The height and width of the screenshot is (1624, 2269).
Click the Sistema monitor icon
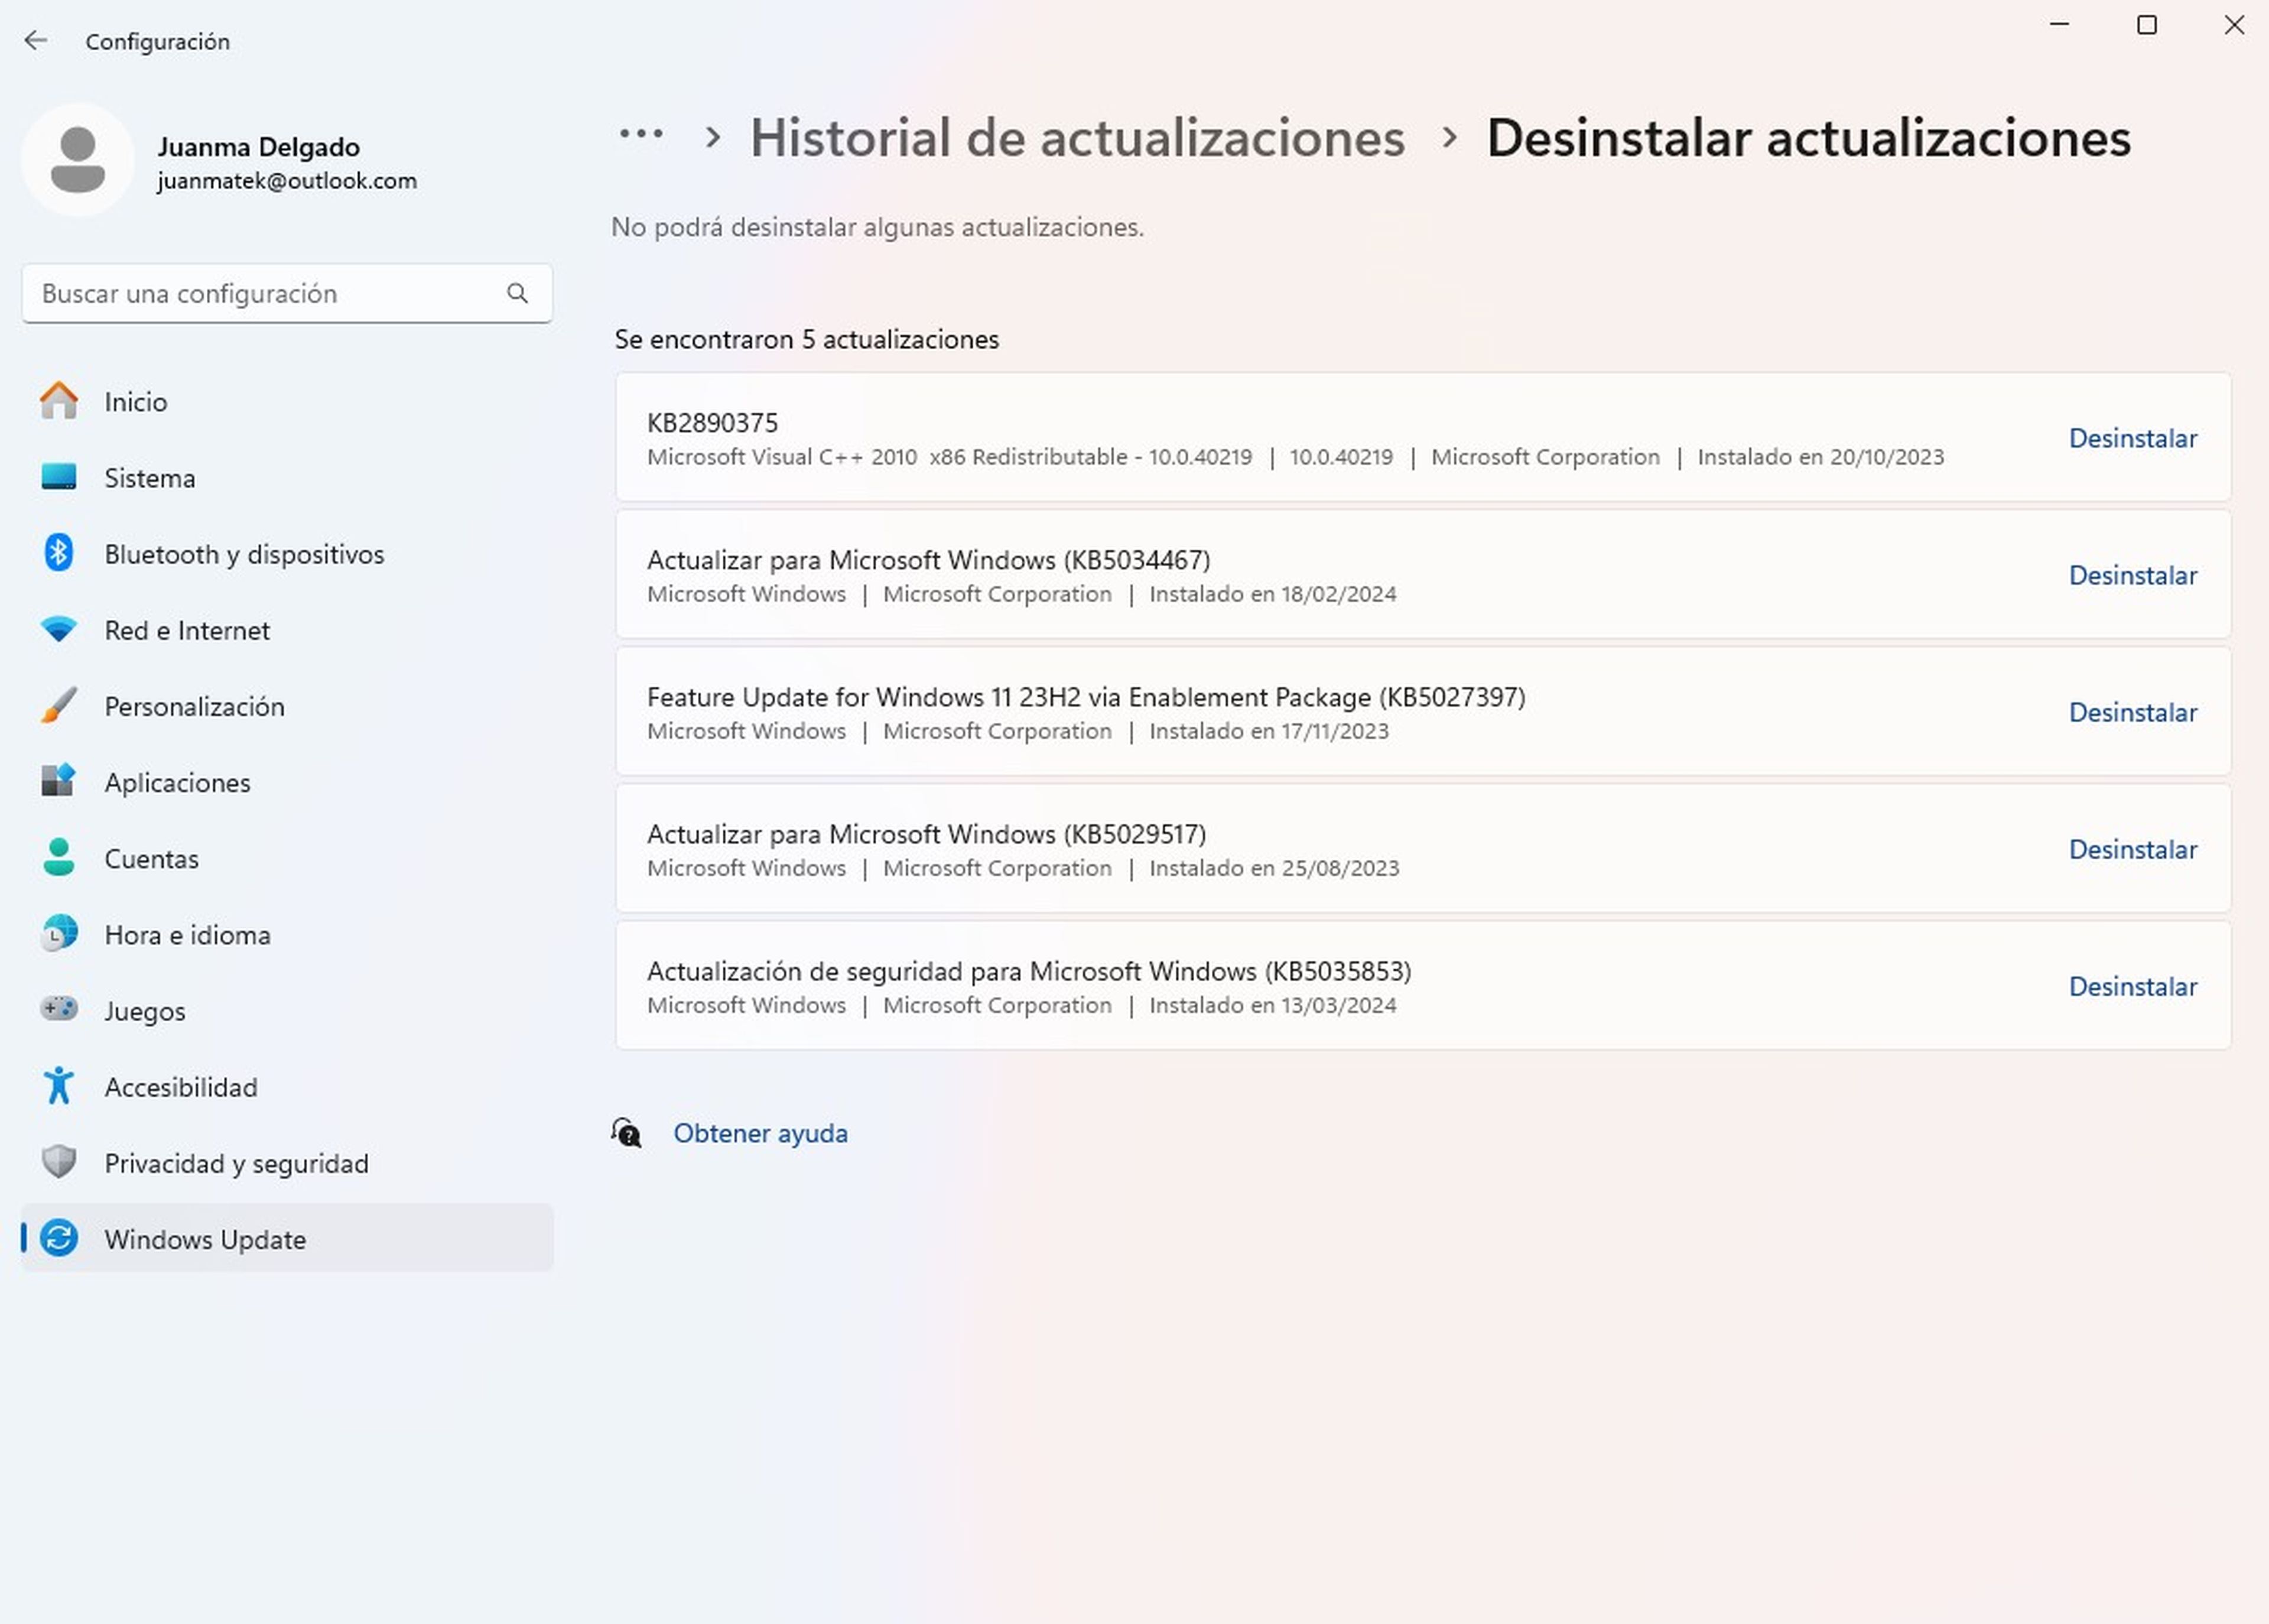[59, 477]
